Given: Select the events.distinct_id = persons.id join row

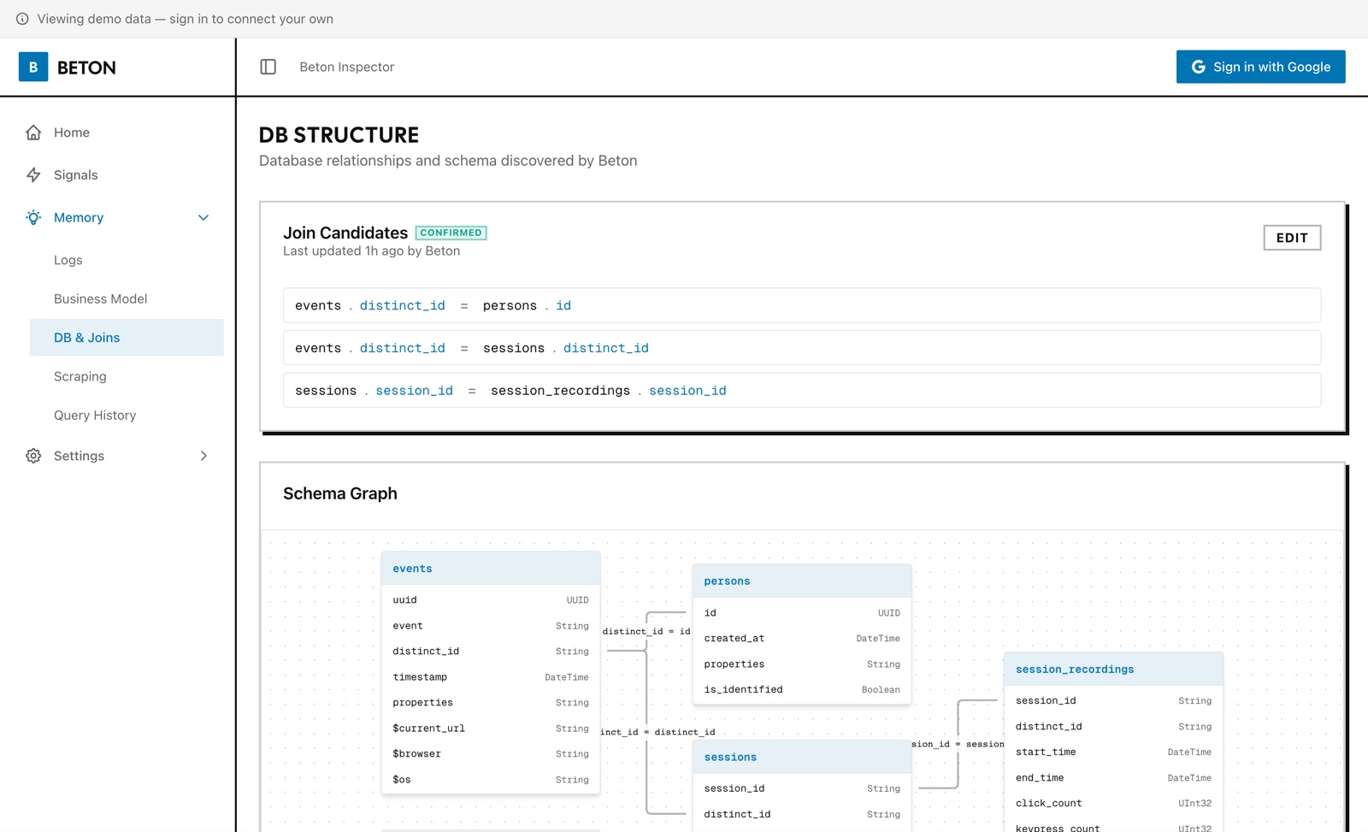Looking at the screenshot, I should coord(801,305).
